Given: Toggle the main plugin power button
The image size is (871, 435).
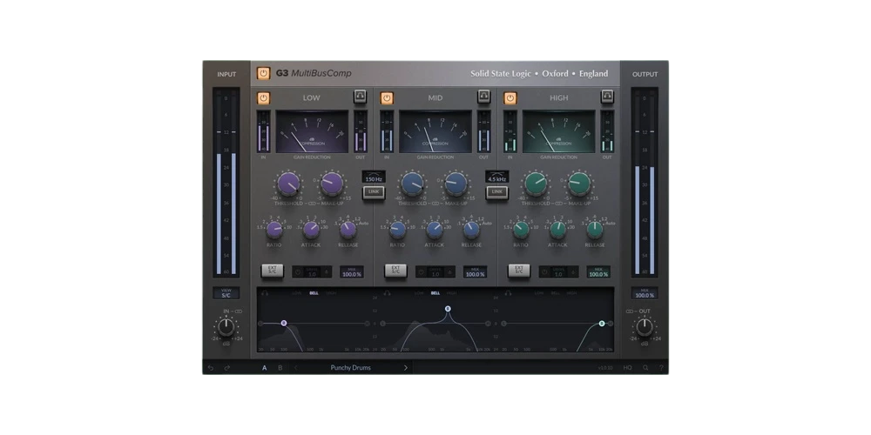Looking at the screenshot, I should point(263,73).
